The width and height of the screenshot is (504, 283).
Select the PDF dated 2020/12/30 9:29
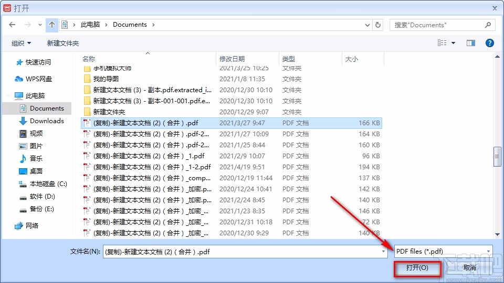[x=232, y=233]
